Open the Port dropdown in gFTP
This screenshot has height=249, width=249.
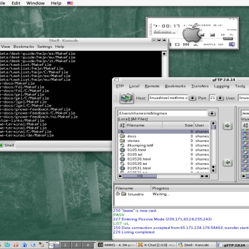(x=220, y=98)
